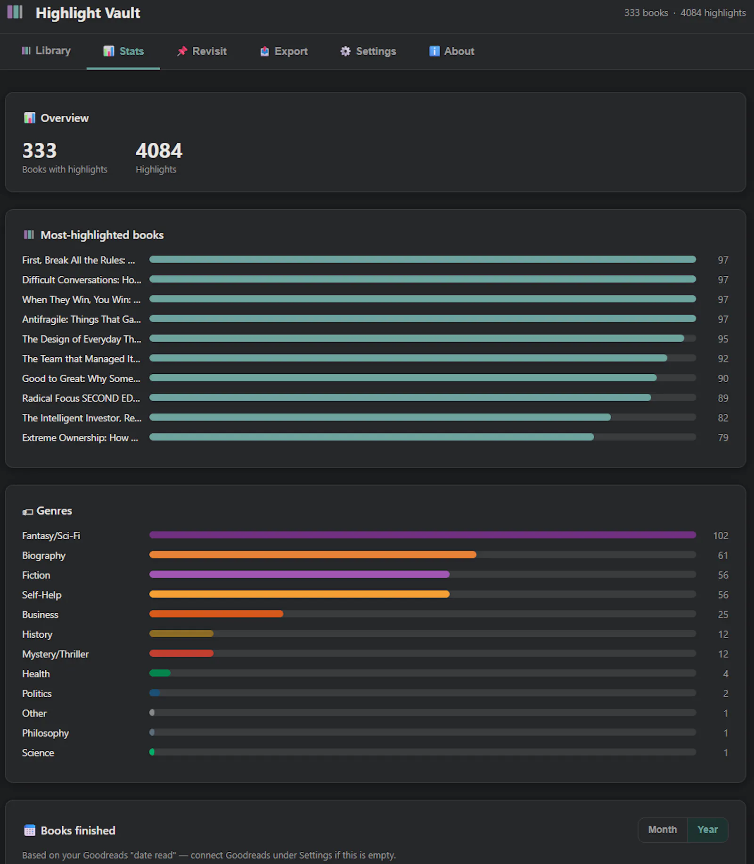Click the Books finished calendar icon
This screenshot has height=864, width=754.
(29, 831)
